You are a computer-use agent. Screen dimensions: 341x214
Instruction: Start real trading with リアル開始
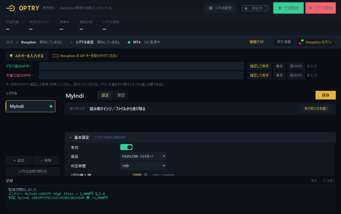pyautogui.click(x=320, y=8)
